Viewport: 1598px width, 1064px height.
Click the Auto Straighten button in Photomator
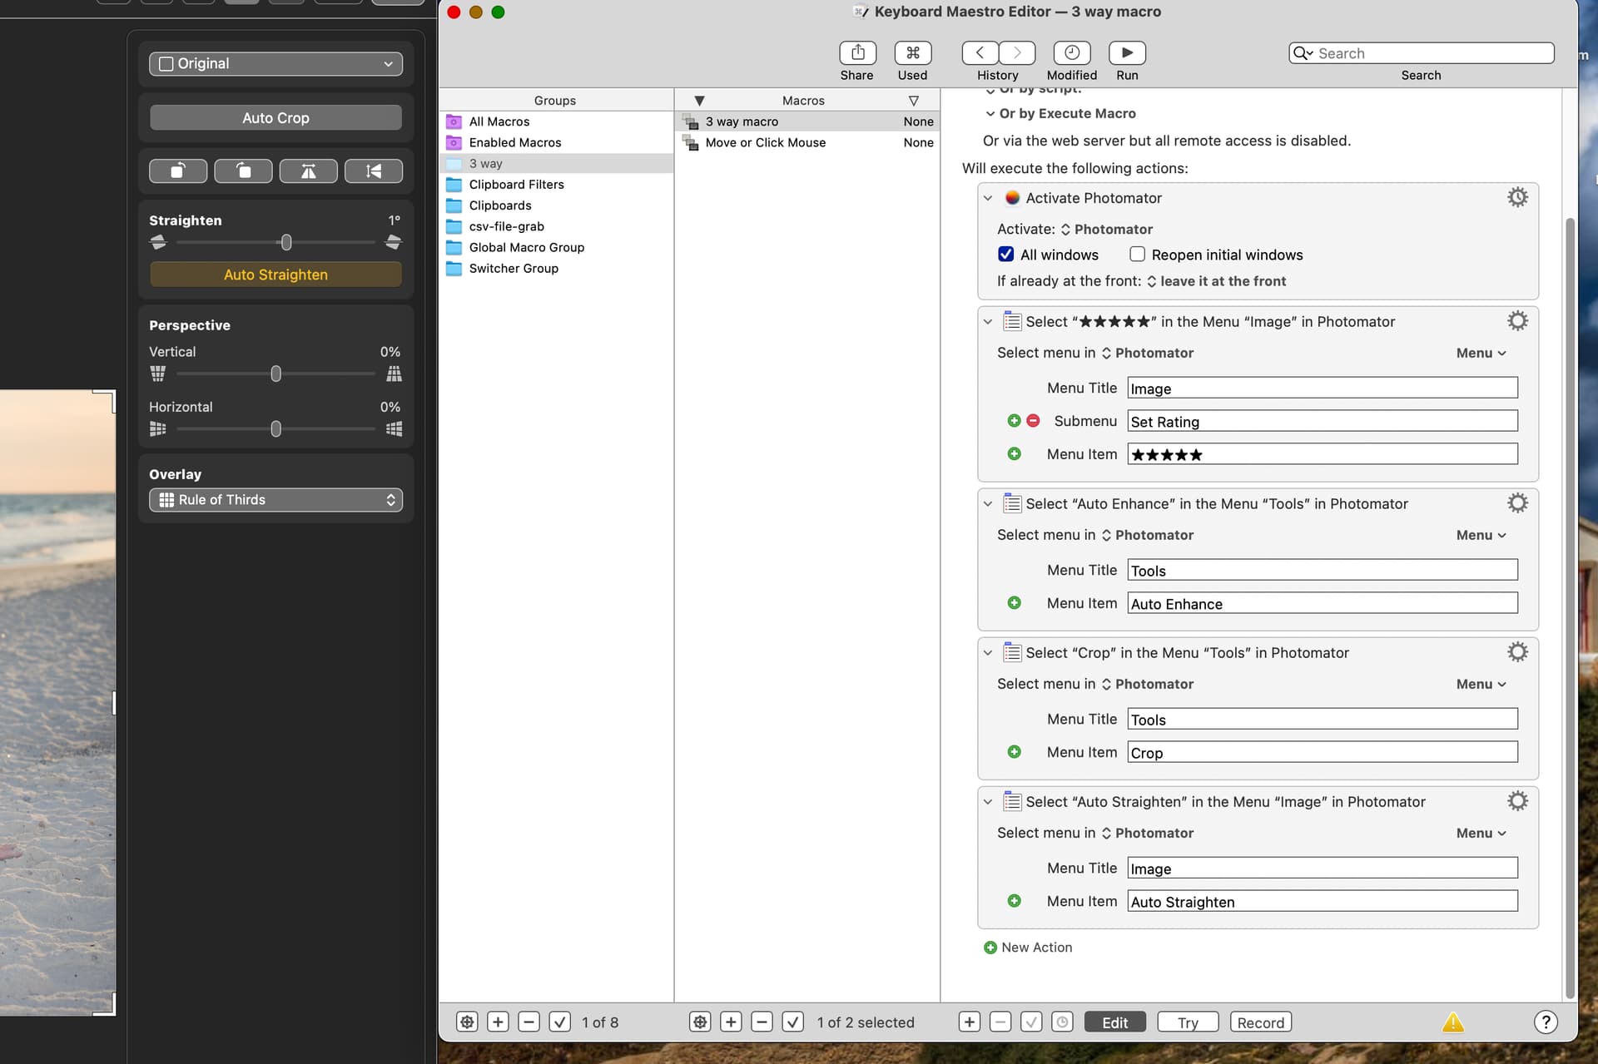tap(275, 275)
